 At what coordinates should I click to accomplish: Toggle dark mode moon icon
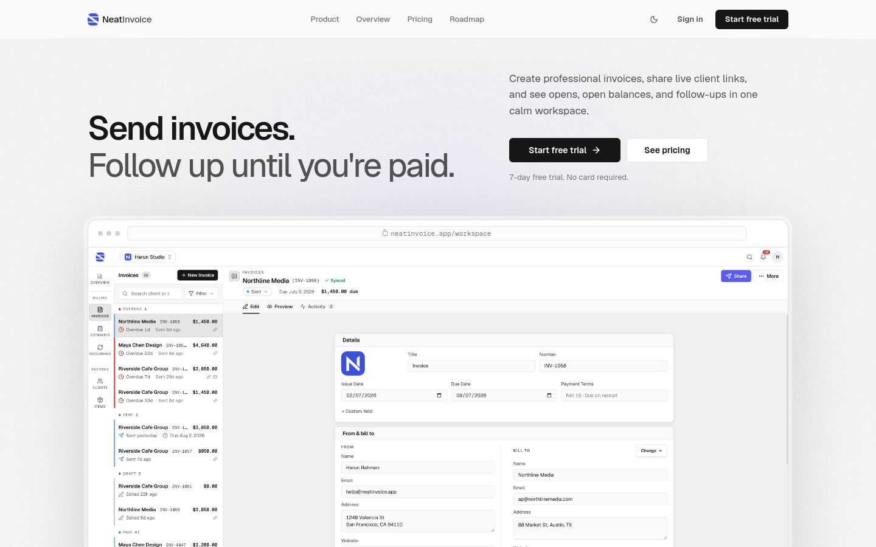(x=654, y=19)
